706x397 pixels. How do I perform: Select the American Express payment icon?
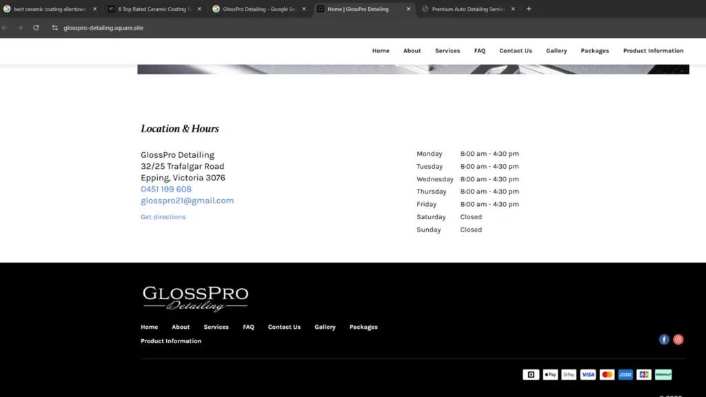pos(625,374)
